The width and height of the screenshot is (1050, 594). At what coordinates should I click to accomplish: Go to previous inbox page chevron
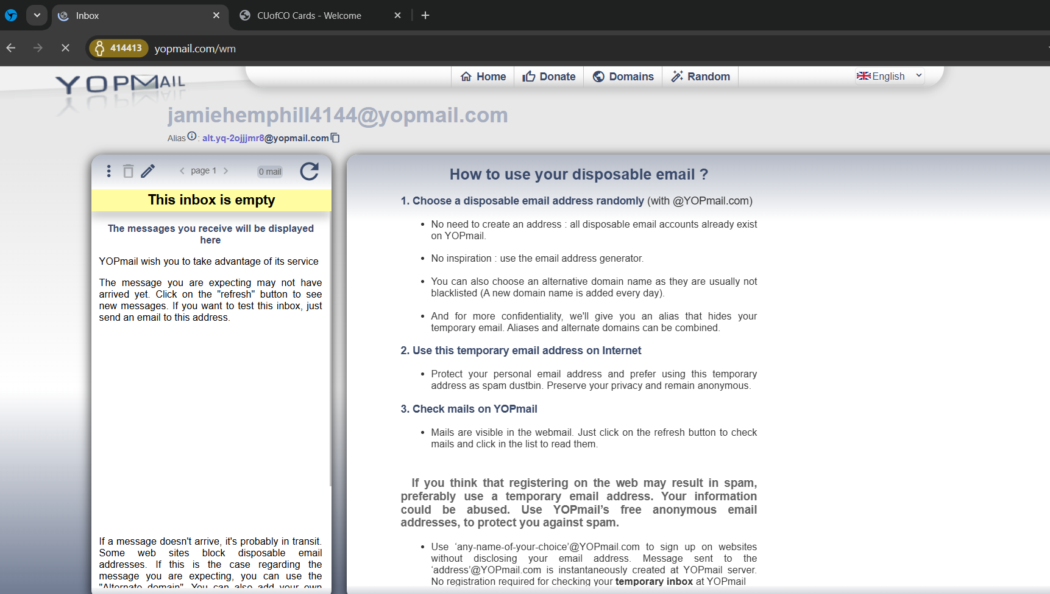(182, 171)
